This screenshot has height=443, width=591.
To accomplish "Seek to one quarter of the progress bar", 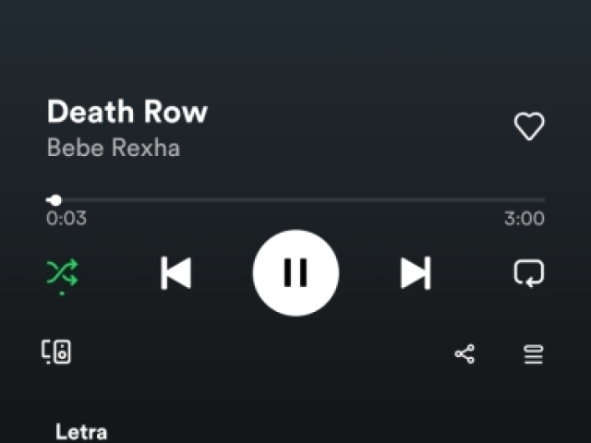I will click(171, 200).
